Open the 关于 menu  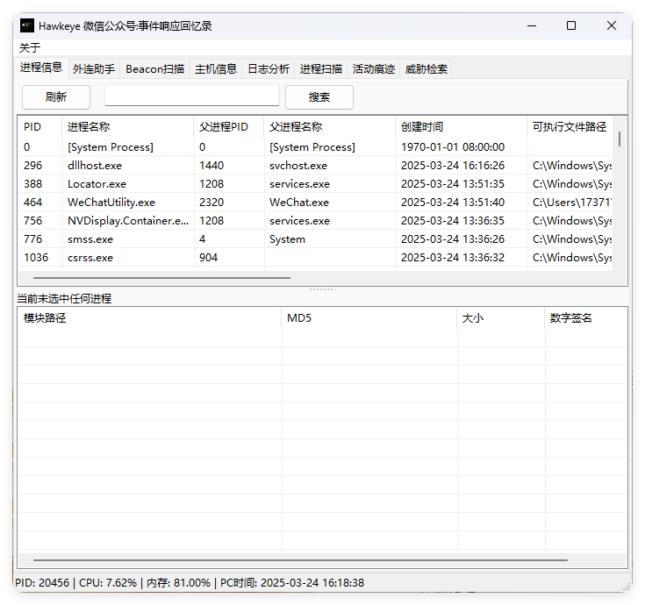[30, 47]
